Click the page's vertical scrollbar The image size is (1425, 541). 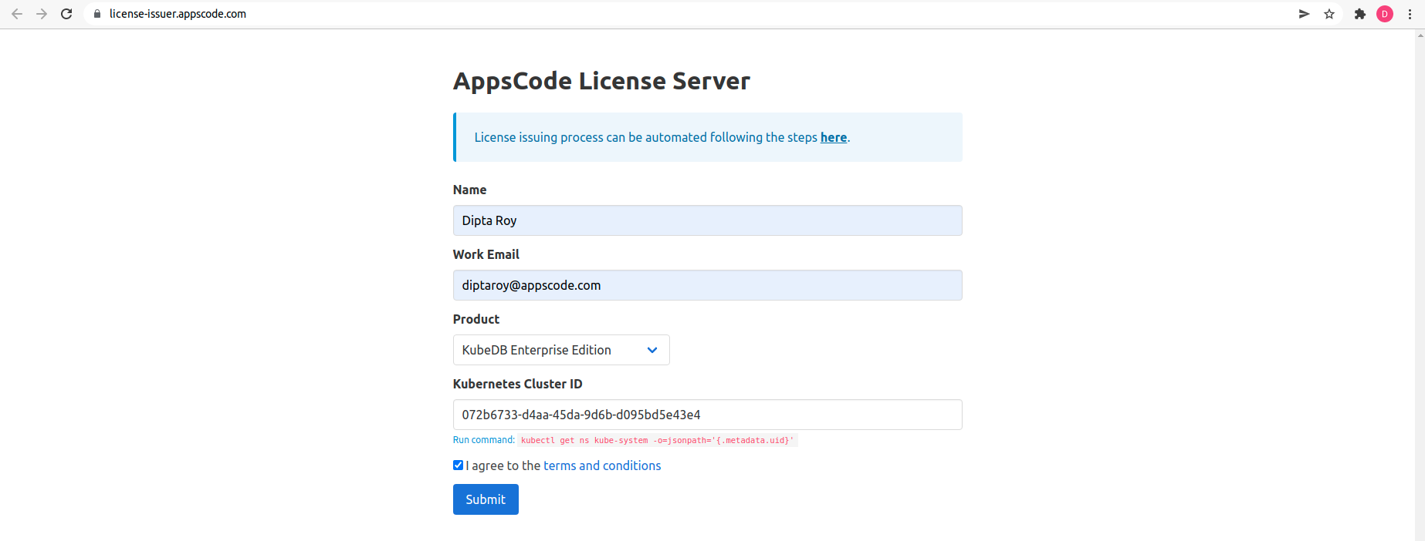click(x=1420, y=285)
